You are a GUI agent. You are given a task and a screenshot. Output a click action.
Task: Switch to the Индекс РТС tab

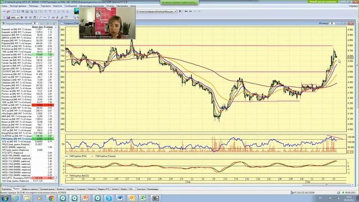pyautogui.click(x=104, y=189)
